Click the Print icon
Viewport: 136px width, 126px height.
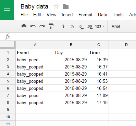pyautogui.click(x=24, y=26)
